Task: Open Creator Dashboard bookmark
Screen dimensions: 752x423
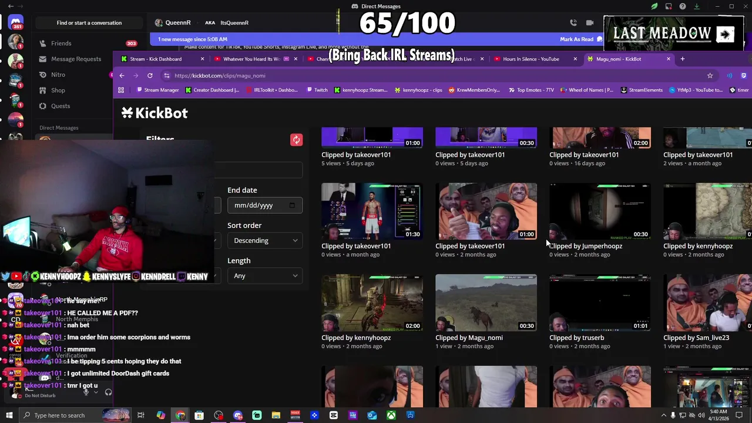Action: (x=212, y=90)
